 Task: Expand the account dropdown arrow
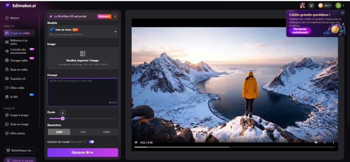point(343,6)
